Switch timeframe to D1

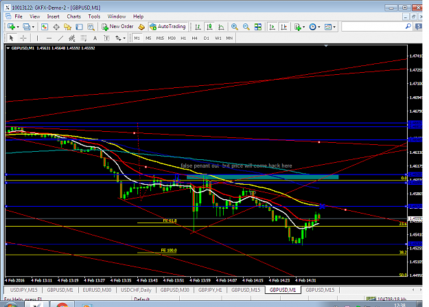pos(207,38)
